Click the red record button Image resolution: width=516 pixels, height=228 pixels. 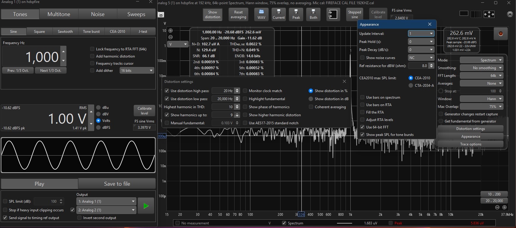(500, 34)
